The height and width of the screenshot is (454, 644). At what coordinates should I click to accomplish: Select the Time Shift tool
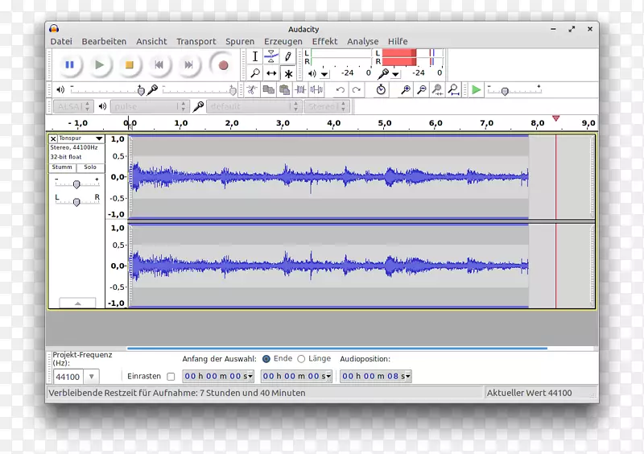[x=271, y=73]
